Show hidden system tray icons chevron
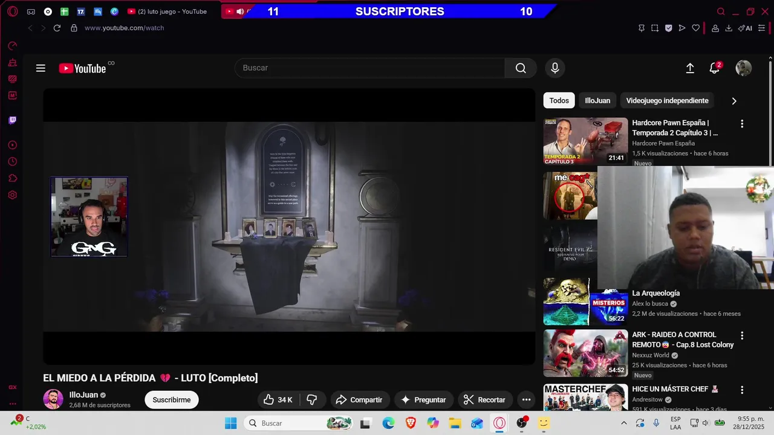This screenshot has width=774, height=435. 624,423
